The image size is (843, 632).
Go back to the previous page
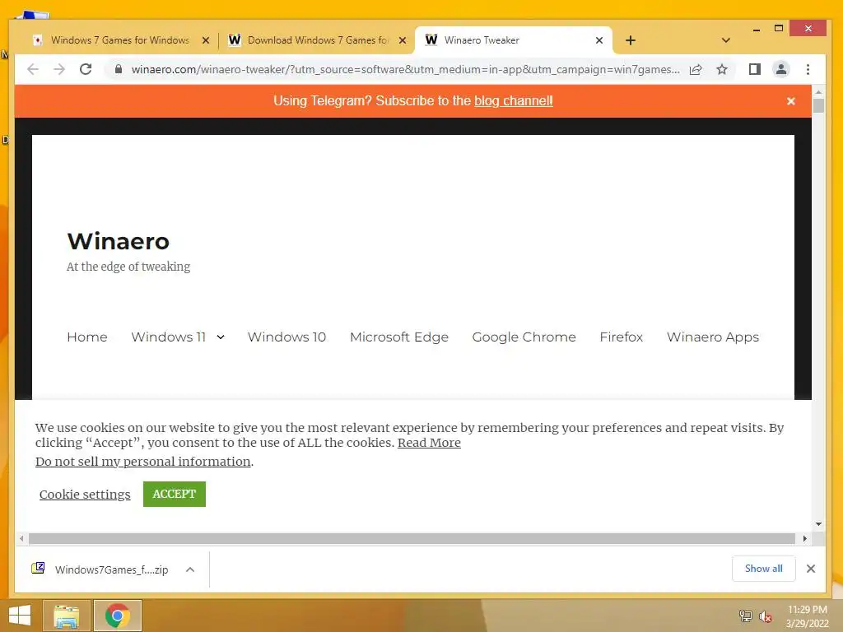point(33,69)
